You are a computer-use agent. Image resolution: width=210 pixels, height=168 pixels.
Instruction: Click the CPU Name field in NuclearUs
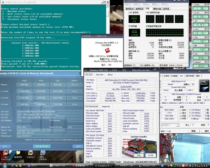(x=126, y=80)
